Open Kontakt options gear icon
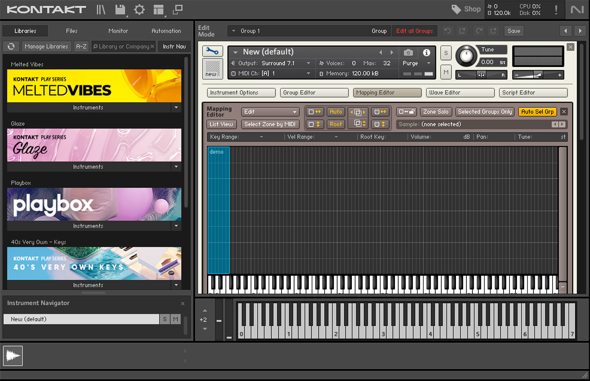Image resolution: width=590 pixels, height=381 pixels. (x=139, y=9)
